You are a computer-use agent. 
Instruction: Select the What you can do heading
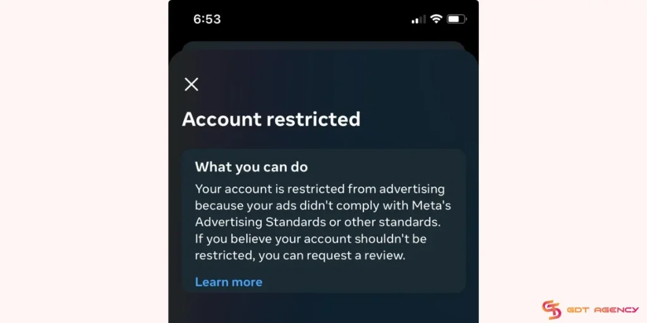pos(251,167)
